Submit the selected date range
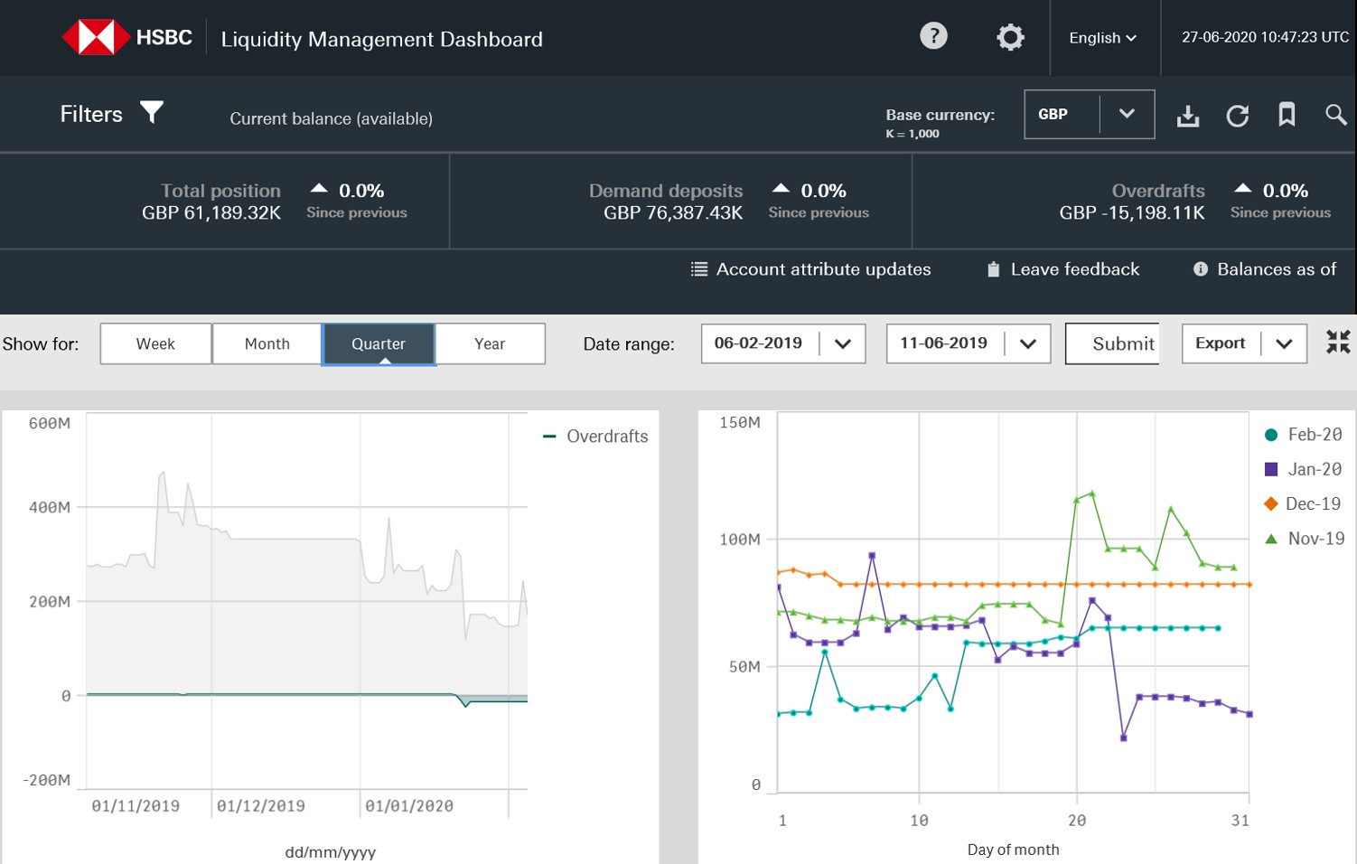This screenshot has height=864, width=1357. 1123,343
